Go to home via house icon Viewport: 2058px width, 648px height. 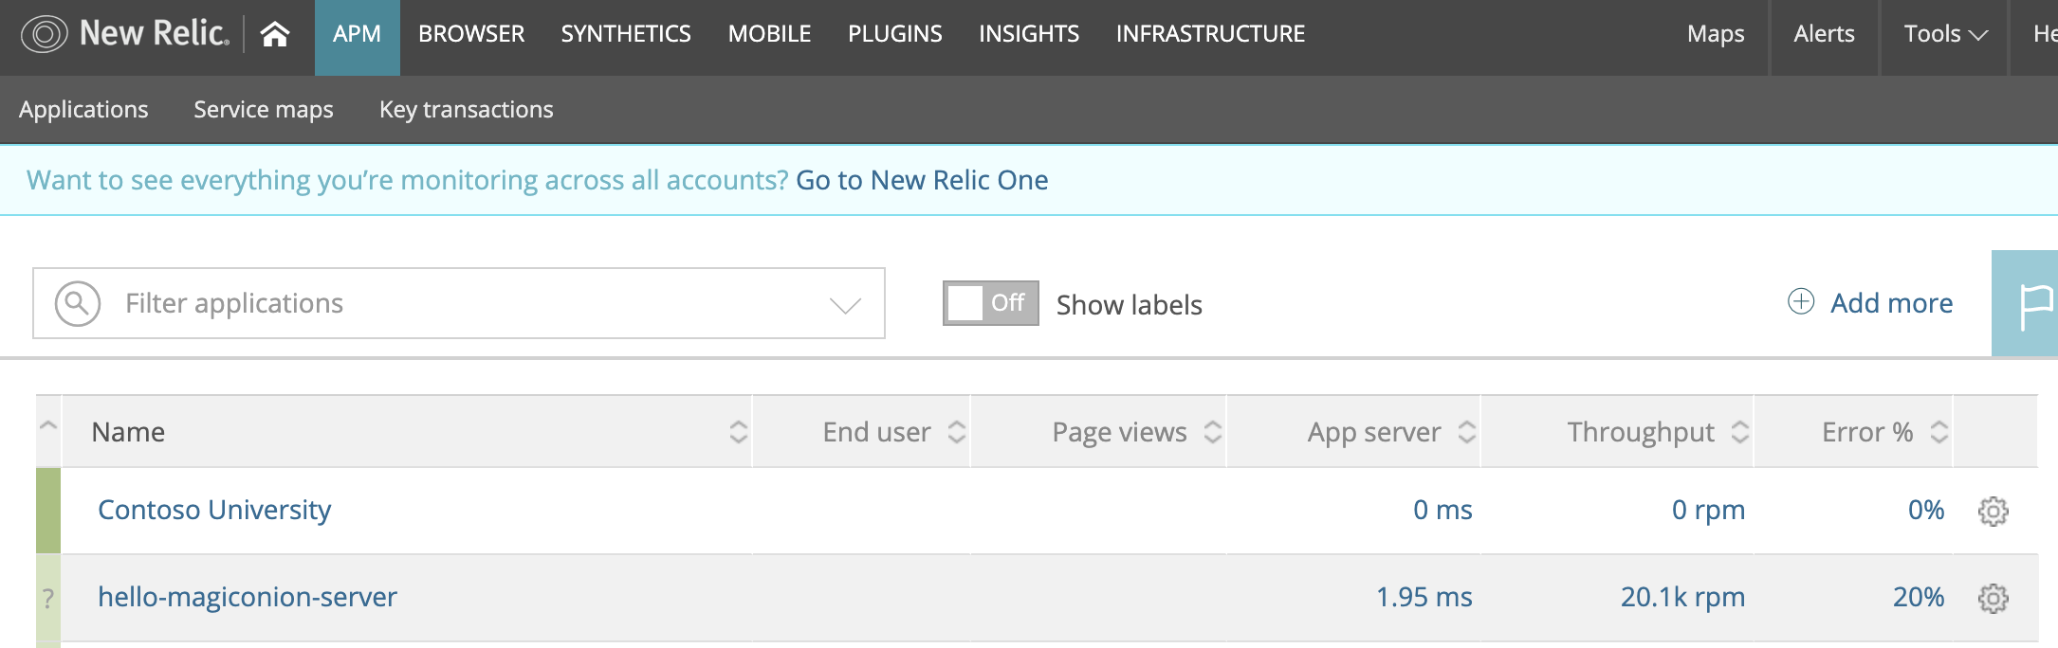pos(275,34)
